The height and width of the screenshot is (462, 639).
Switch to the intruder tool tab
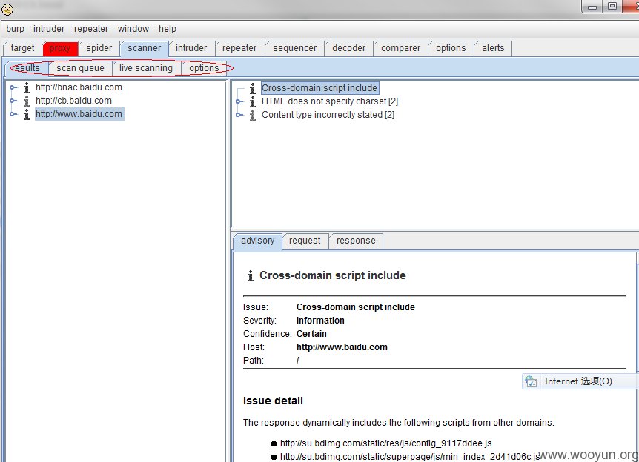[191, 48]
